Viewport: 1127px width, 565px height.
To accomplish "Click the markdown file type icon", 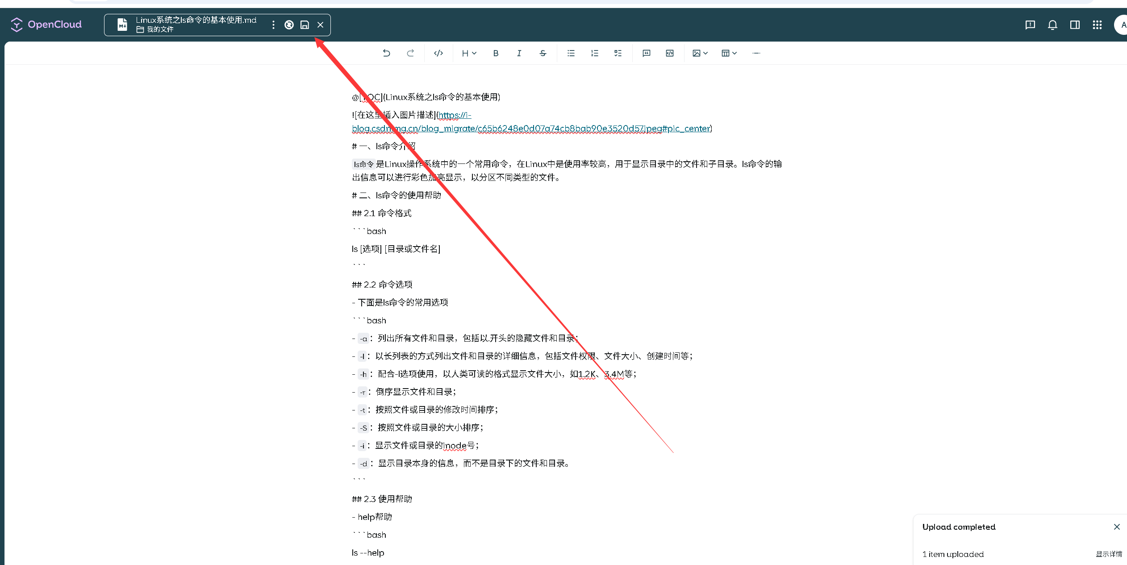I will tap(122, 25).
